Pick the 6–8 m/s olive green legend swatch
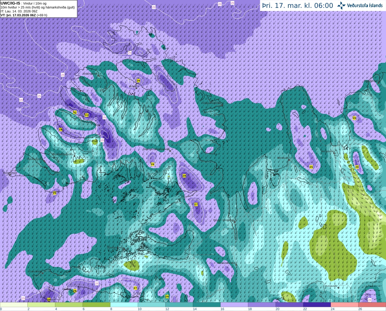Screen dimensions: 386x311 (96, 305)
